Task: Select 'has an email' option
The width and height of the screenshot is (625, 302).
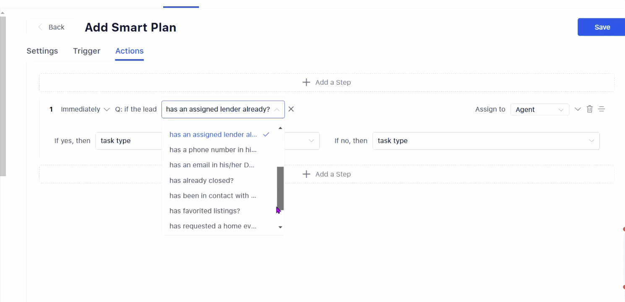Action: pos(219,165)
